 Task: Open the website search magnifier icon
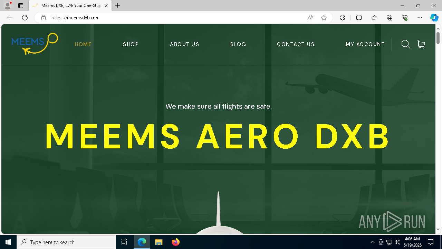pyautogui.click(x=406, y=44)
